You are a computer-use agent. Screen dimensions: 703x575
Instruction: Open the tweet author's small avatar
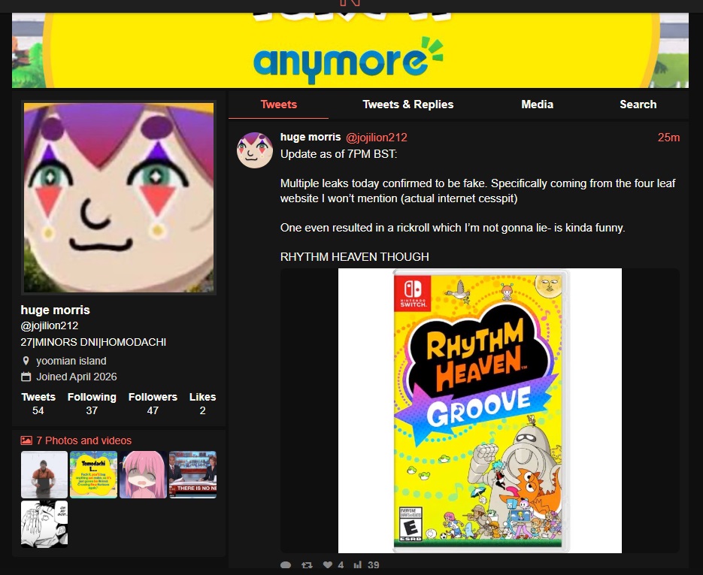coord(255,150)
